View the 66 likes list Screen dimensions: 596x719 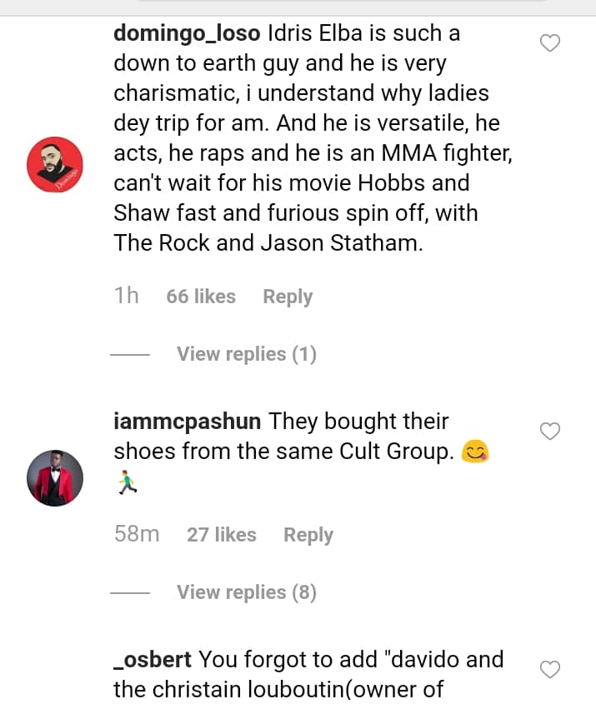[201, 297]
